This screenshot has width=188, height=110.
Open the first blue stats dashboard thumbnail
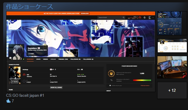[x=172, y=23]
